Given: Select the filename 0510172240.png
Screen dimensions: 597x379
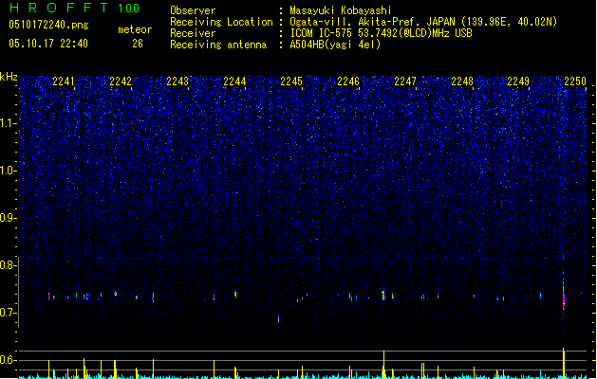Looking at the screenshot, I should point(48,25).
